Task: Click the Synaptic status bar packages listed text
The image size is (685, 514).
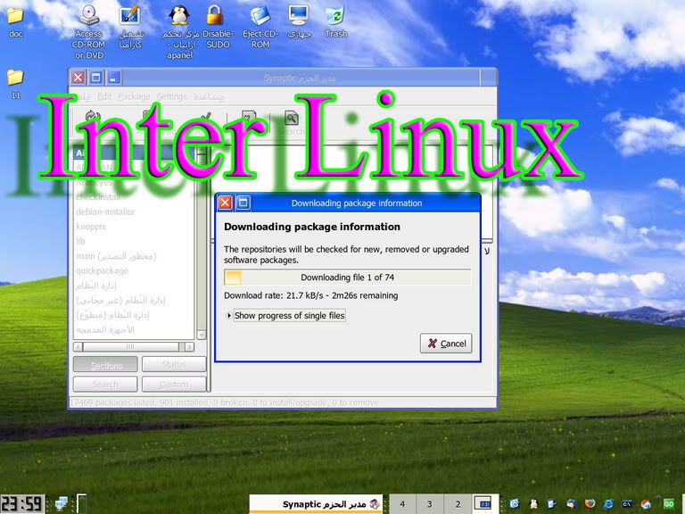Action: tap(224, 402)
